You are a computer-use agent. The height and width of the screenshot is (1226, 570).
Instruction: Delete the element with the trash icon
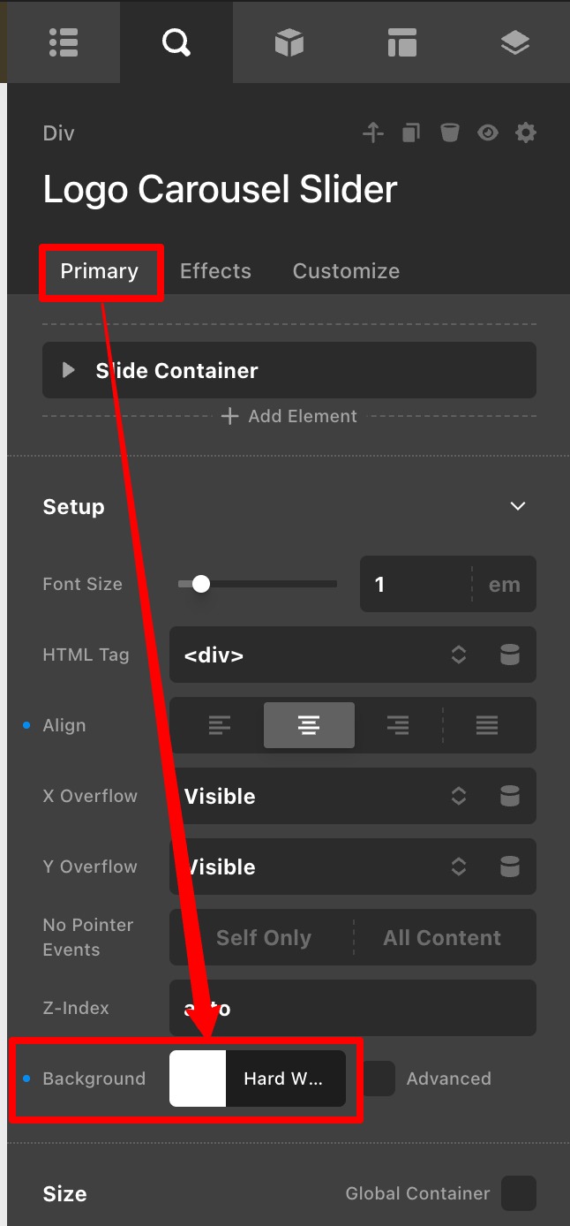[x=450, y=132]
